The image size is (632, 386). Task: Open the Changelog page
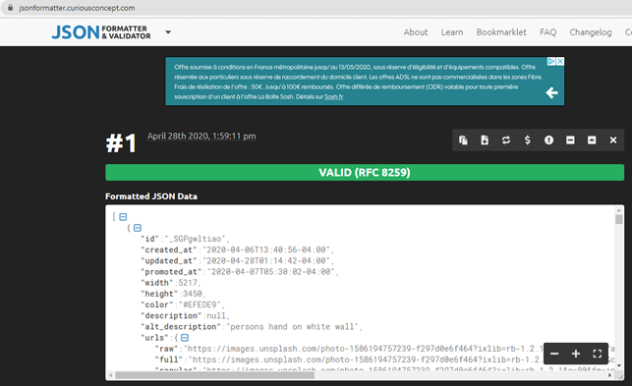click(591, 32)
